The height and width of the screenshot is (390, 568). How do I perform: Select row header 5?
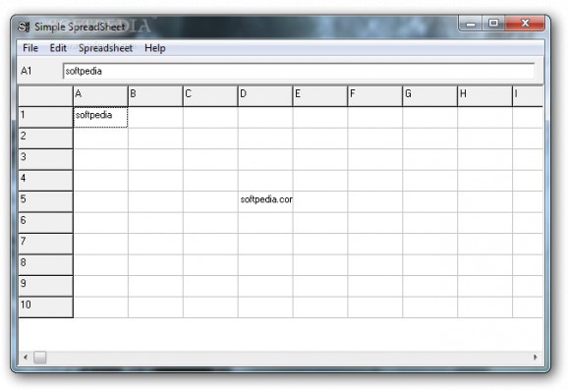tap(45, 201)
